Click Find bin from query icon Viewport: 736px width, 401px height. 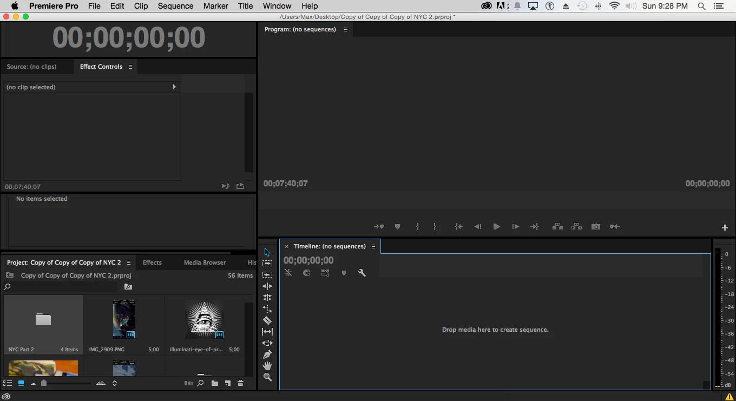[128, 287]
